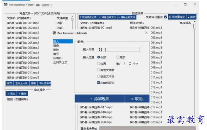Click the character position stepper arrows
The height and width of the screenshot is (130, 207).
[130, 64]
